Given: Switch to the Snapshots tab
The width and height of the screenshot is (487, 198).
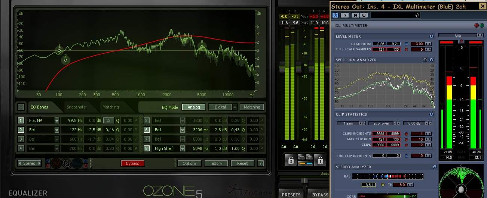Looking at the screenshot, I should pyautogui.click(x=76, y=107).
